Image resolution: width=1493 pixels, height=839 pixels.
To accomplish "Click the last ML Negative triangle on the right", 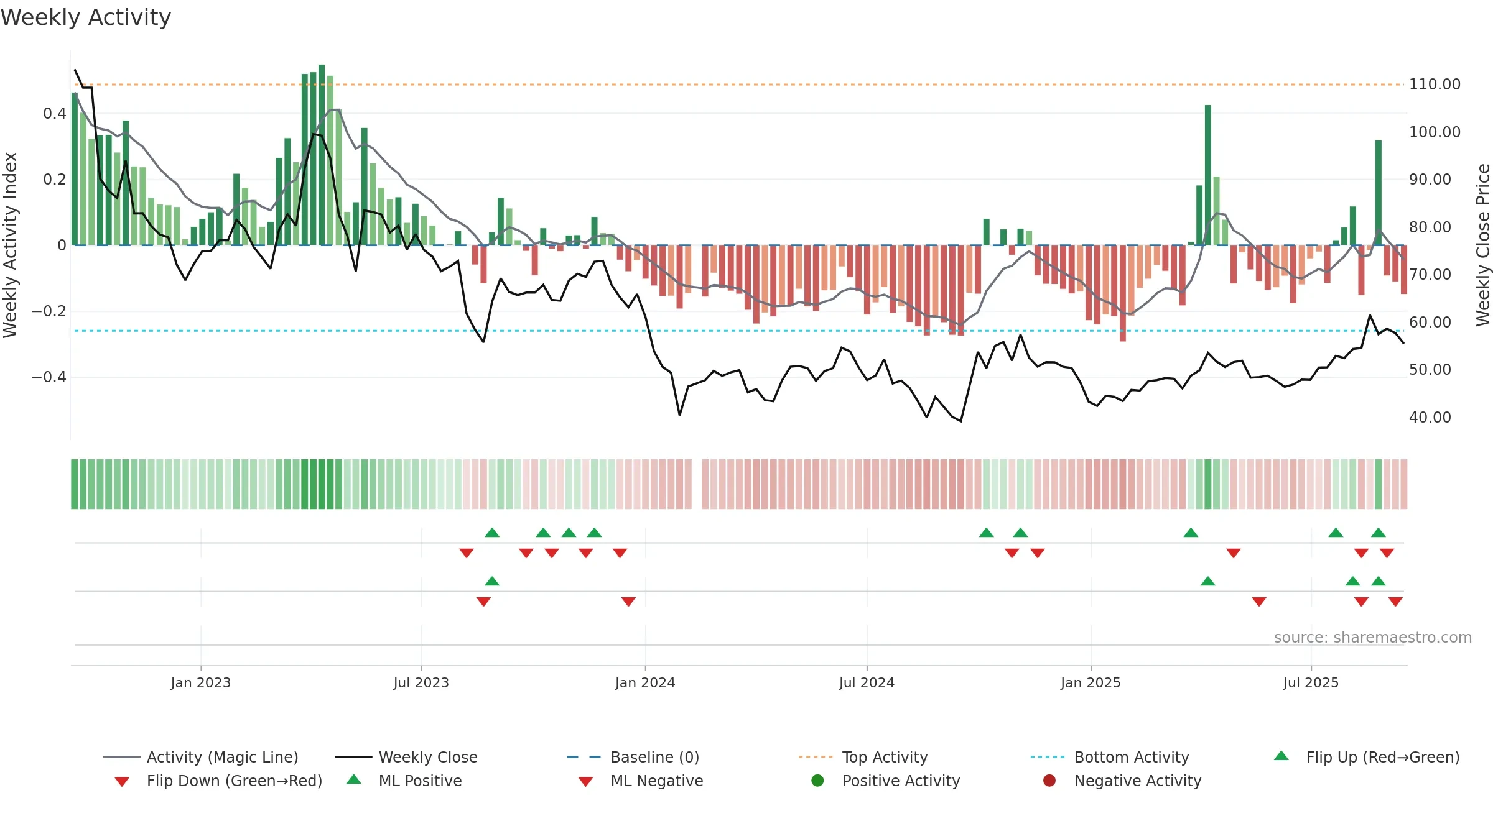I will (x=1395, y=602).
